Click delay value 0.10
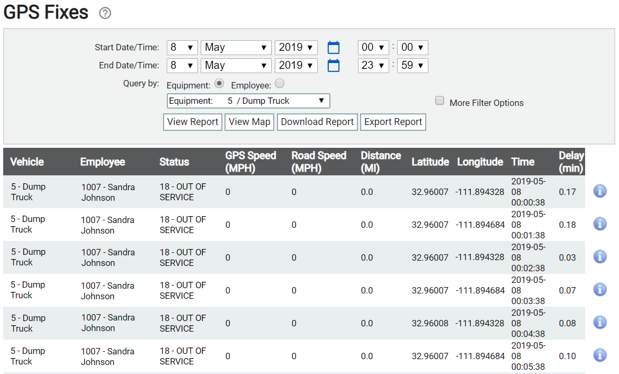619x374 pixels. coord(567,356)
